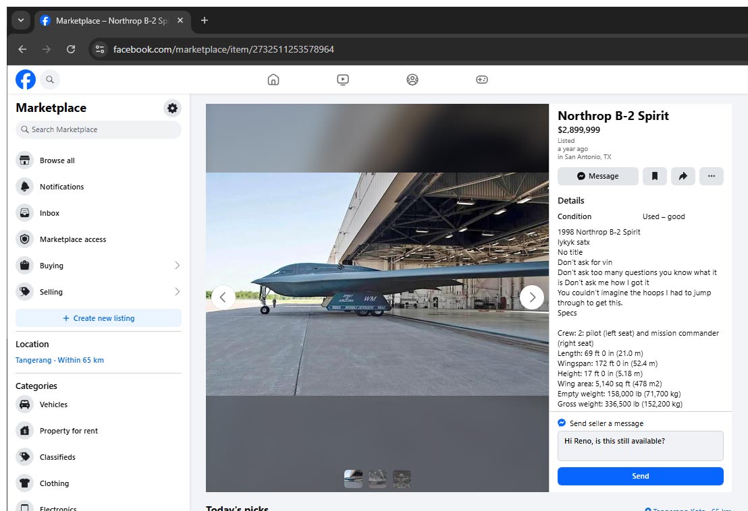Open the Selling label
The width and height of the screenshot is (748, 511).
point(51,292)
